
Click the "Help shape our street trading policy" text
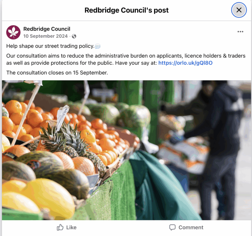click(x=50, y=46)
